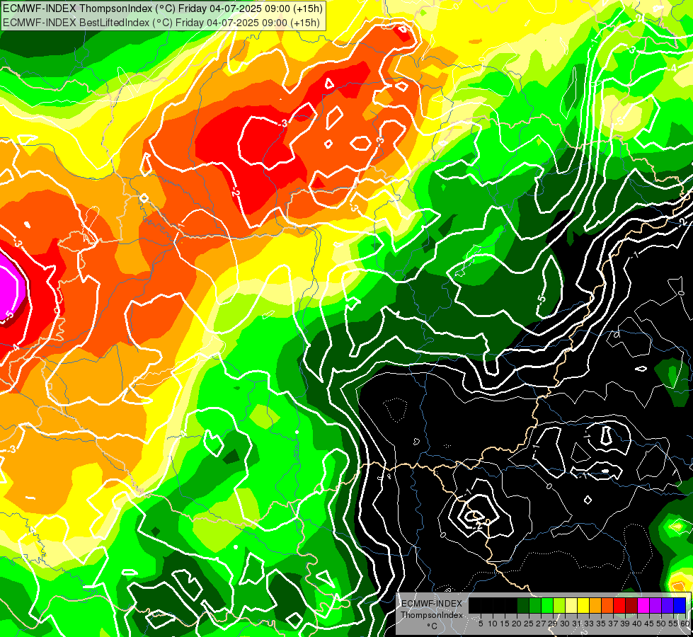Select the dark red legend swatch (39-40)
Screen dimensions: 693x637
click(631, 606)
